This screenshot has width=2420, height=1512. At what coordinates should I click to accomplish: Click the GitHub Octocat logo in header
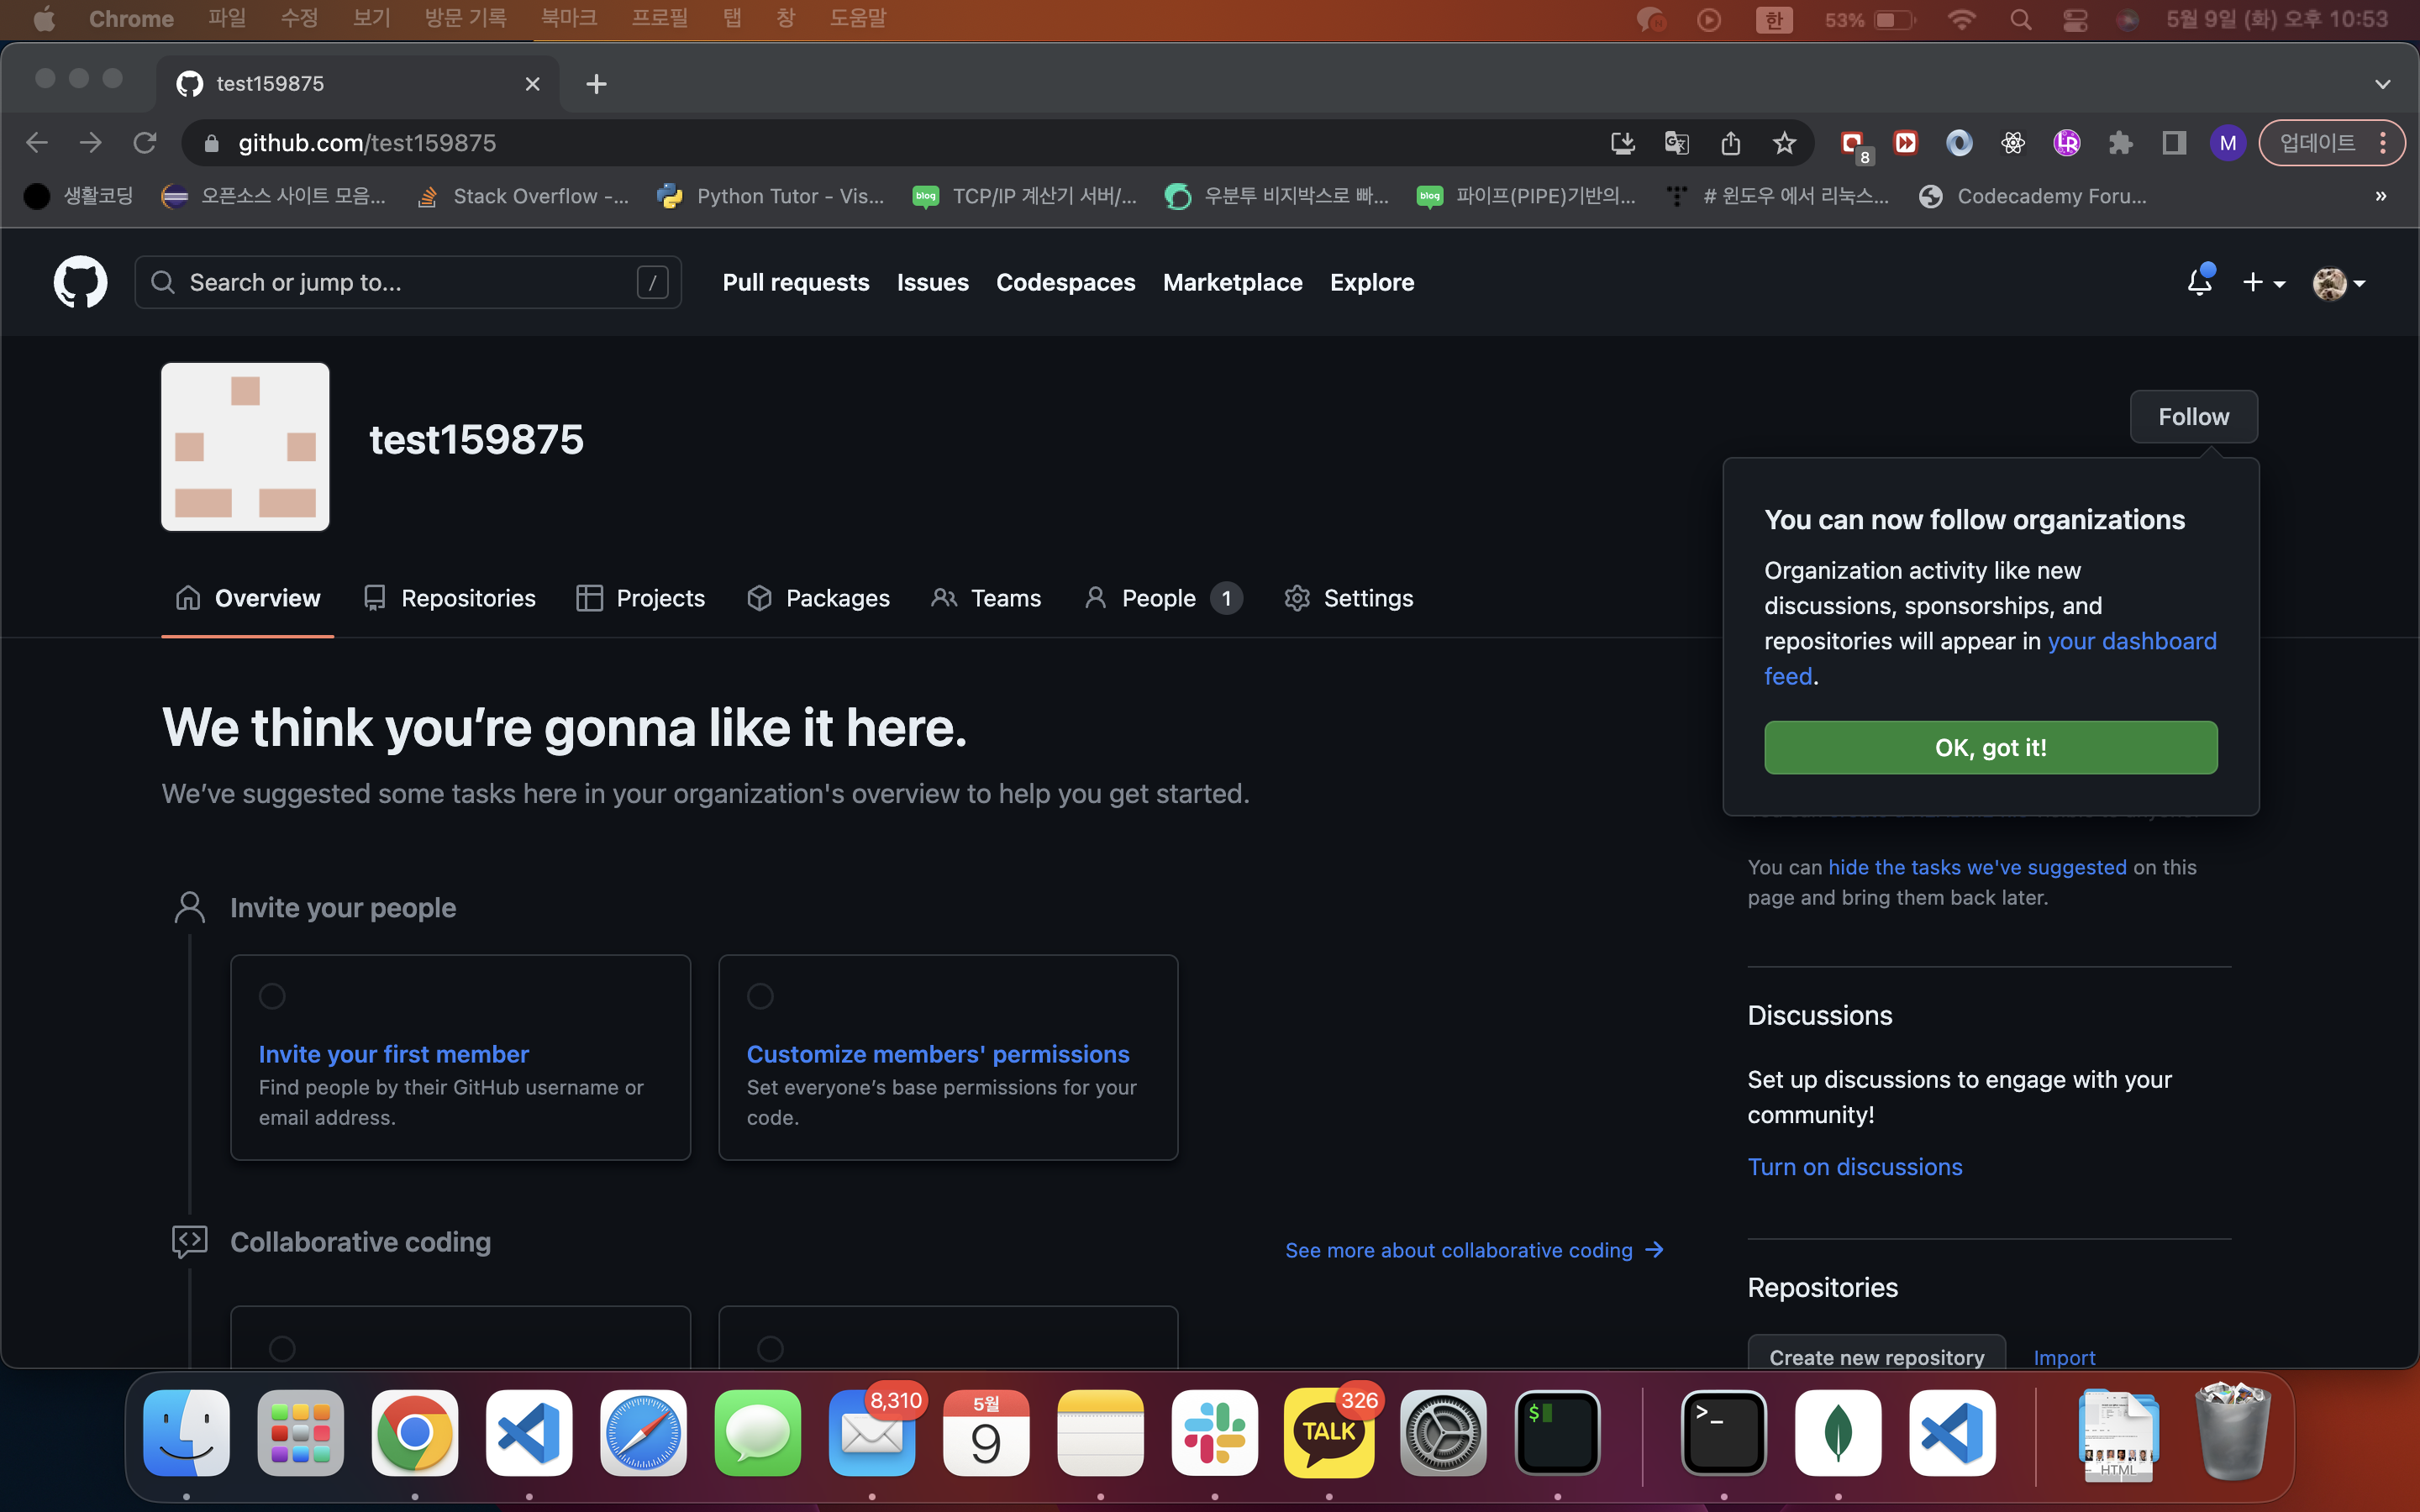click(x=80, y=282)
